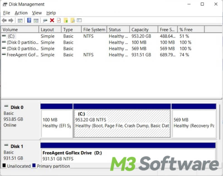Sort by the Type column header

coord(71,30)
